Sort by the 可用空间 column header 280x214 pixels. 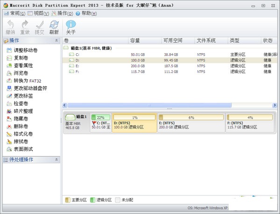pyautogui.click(x=178, y=41)
